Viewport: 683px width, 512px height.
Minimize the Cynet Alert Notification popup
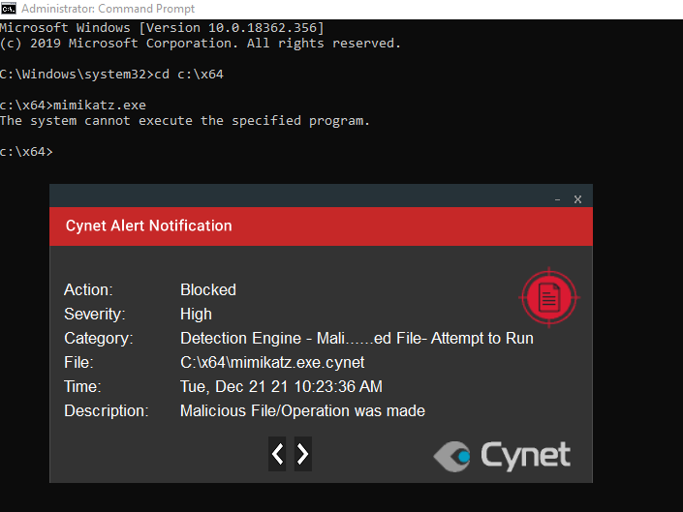coord(558,199)
